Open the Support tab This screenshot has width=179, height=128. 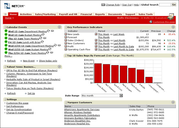tap(130, 14)
